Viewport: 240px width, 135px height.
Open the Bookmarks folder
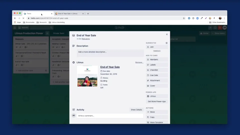point(28,22)
